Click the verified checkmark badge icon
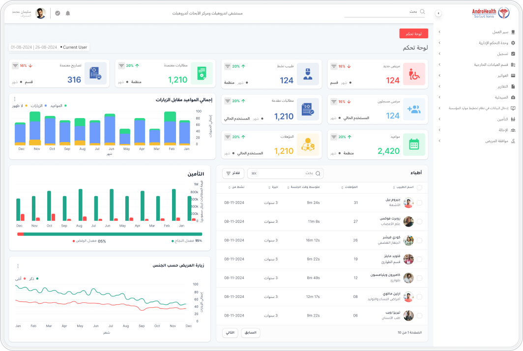This screenshot has height=351, width=523. point(58,13)
